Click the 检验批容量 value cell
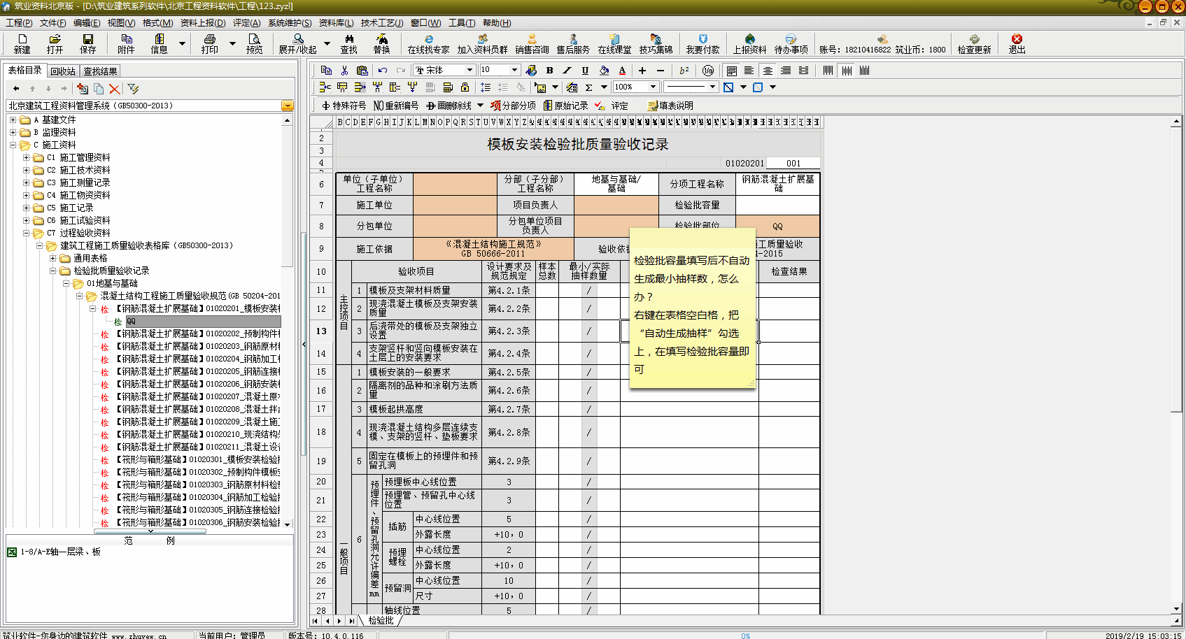The height and width of the screenshot is (639, 1186). 777,205
